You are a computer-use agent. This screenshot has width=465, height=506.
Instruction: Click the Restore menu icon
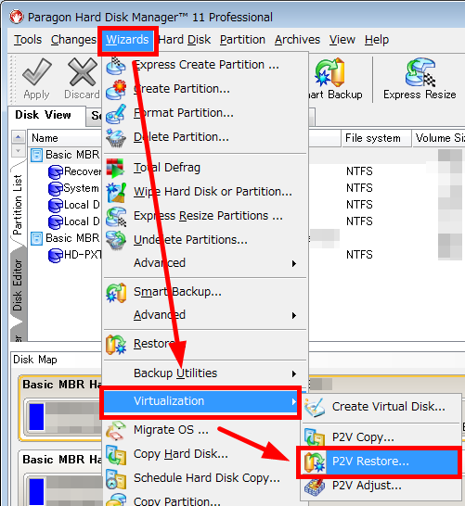116,345
